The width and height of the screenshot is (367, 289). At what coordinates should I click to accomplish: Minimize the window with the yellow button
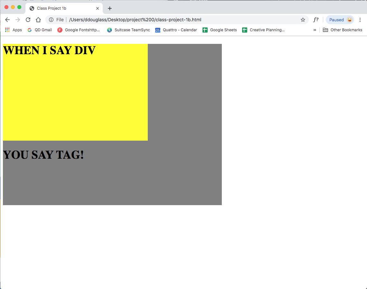(13, 7)
